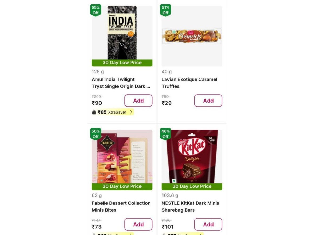This screenshot has height=235, width=314.
Task: Select Fabelle Dessert Collection Minis Bites title
Action: [x=121, y=207]
